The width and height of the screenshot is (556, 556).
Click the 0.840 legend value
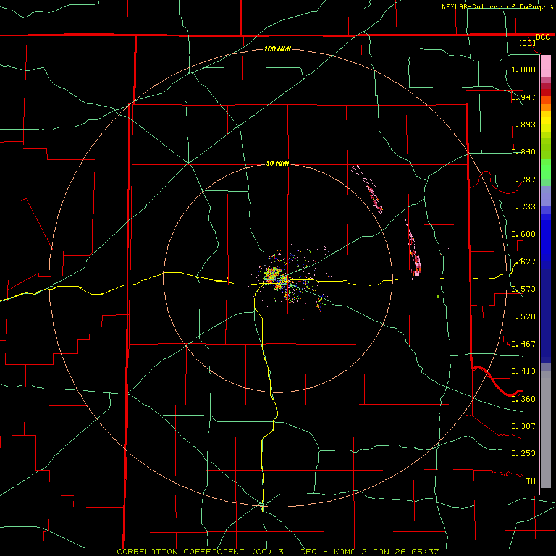[x=523, y=152]
